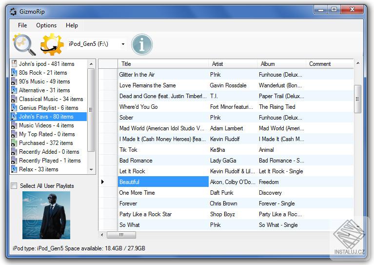This screenshot has width=374, height=265.
Task: Select the highlighted song Beautiful
Action: [x=163, y=182]
